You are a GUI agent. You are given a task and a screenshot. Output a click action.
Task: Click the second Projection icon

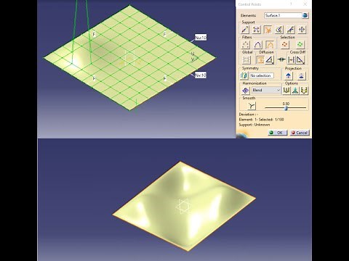pyautogui.click(x=301, y=75)
